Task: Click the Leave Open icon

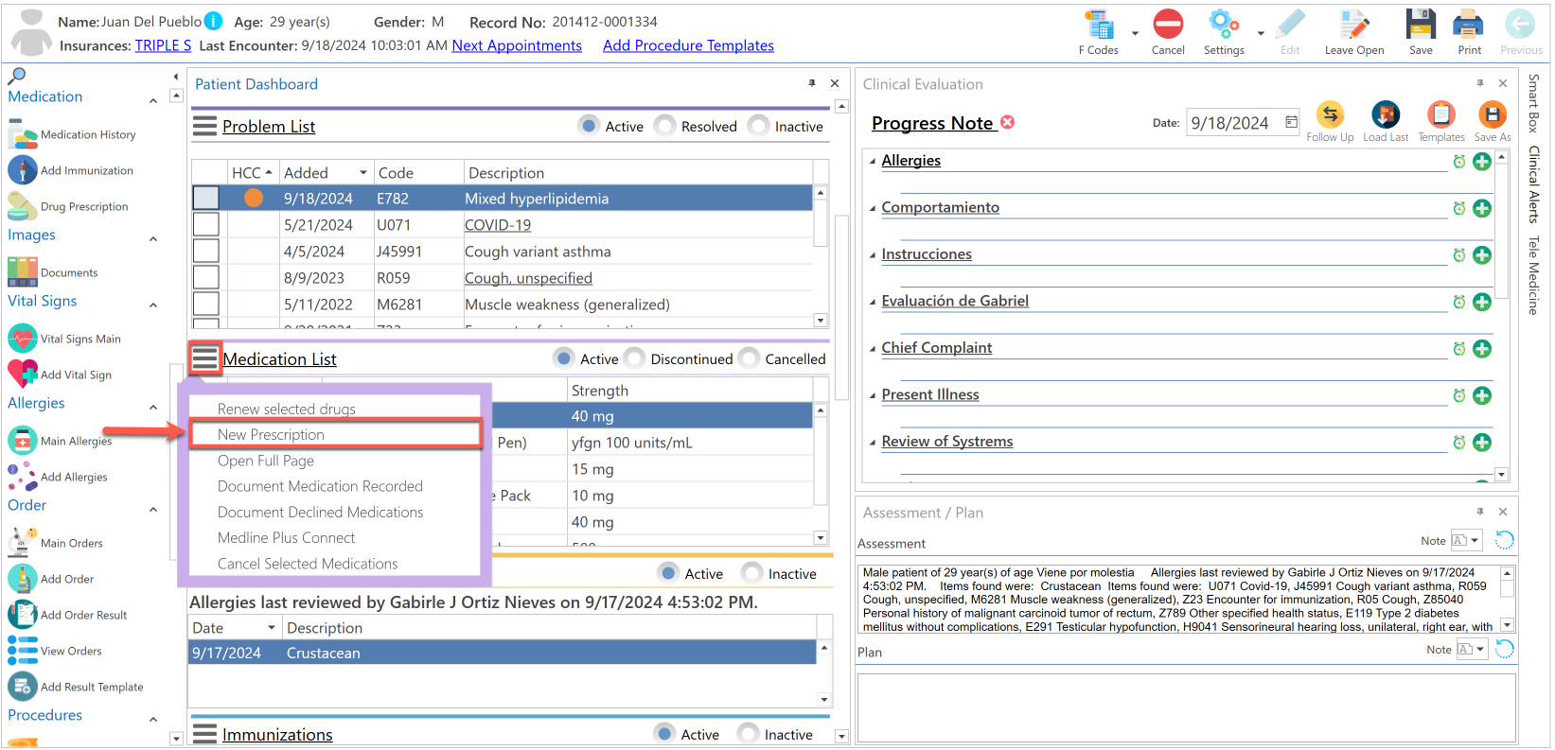Action: click(1354, 25)
